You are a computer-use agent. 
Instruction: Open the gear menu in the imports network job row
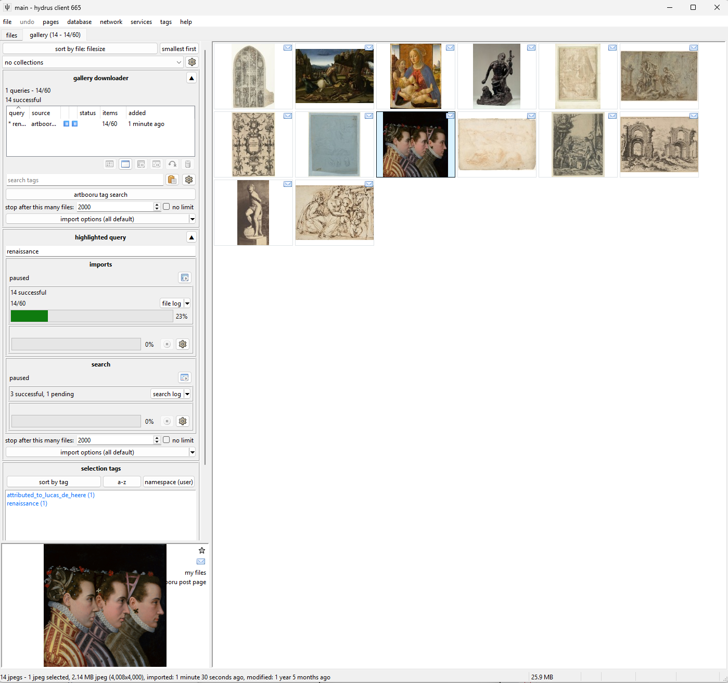pos(183,344)
